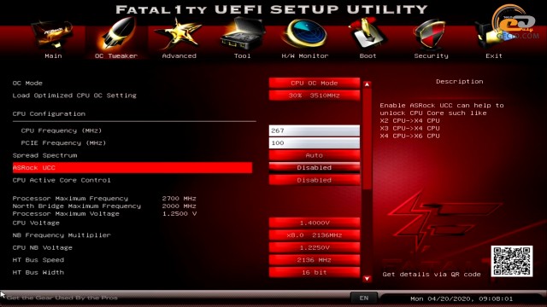
Task: Open the Tool toolbox icon
Action: pos(243,34)
